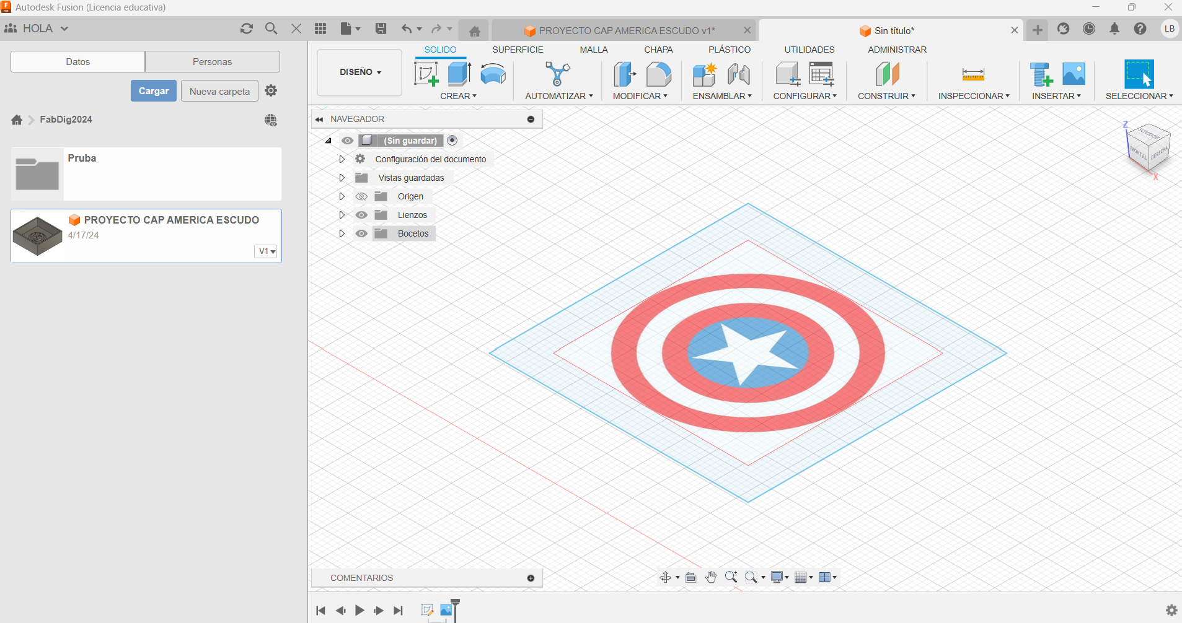
Task: Expand the Lienzos node
Action: [342, 215]
